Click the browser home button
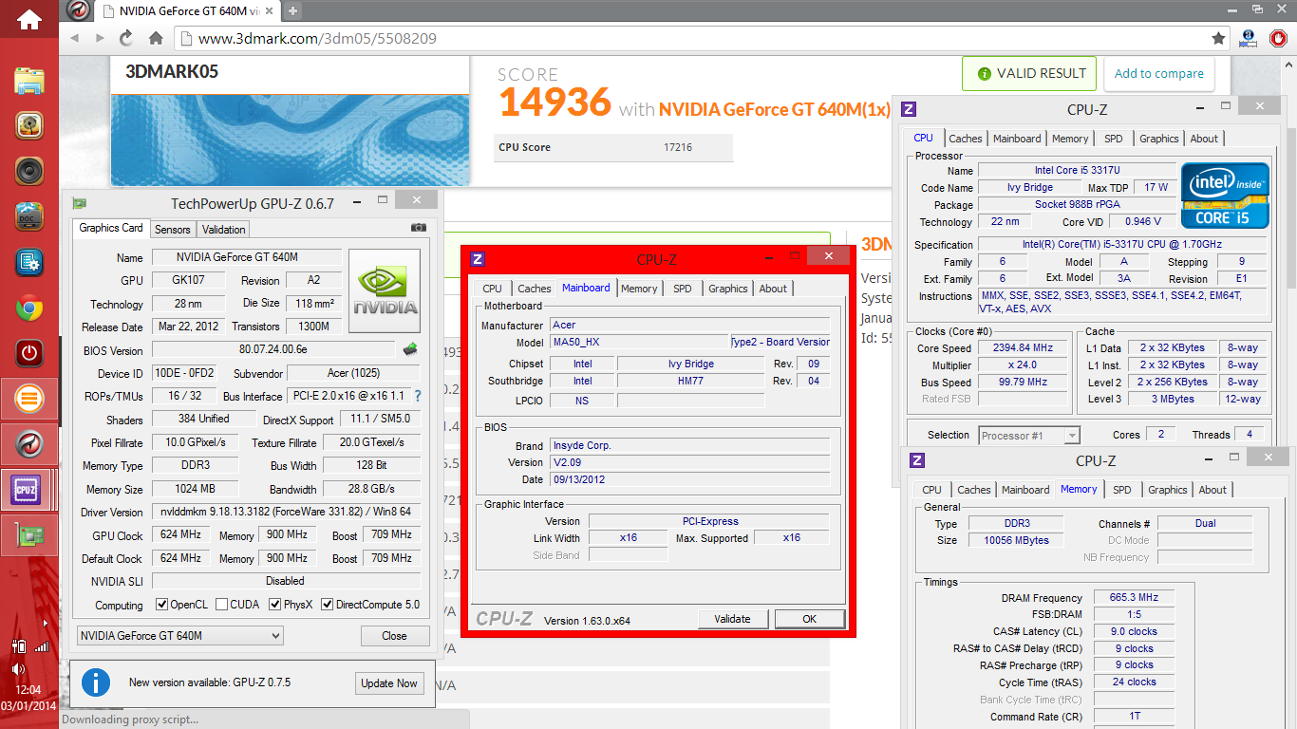 pos(156,39)
